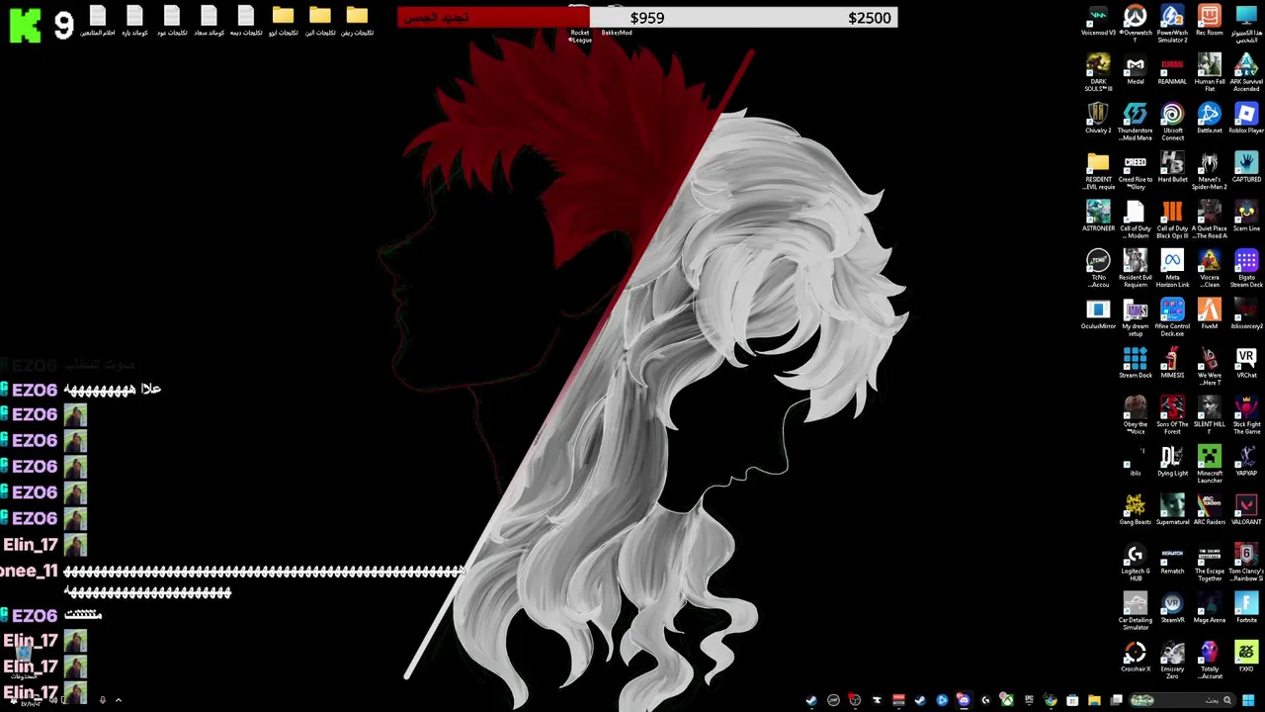
Task: Launch Marvel's Spider-Man 2 icon
Action: coord(1209,170)
